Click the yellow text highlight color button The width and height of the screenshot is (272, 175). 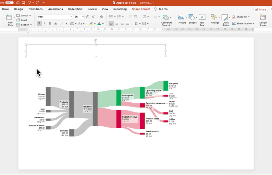(91, 23)
